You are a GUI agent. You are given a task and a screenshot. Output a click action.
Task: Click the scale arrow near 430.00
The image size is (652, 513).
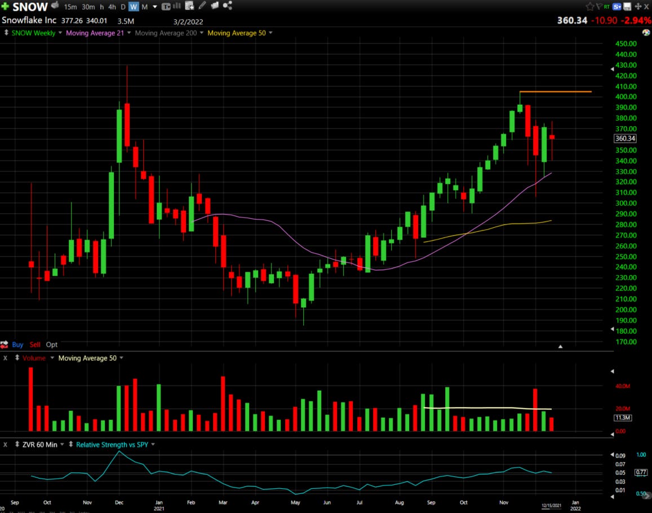coord(612,69)
